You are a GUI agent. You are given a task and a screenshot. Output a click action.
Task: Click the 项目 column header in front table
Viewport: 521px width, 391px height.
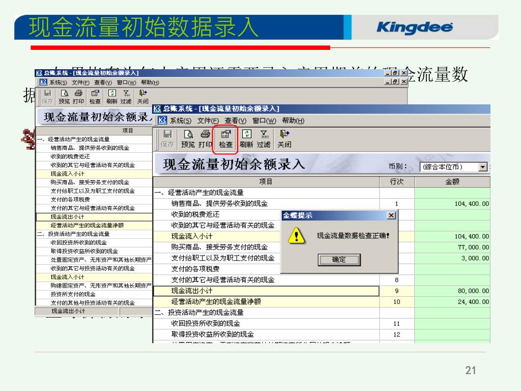pyautogui.click(x=266, y=182)
